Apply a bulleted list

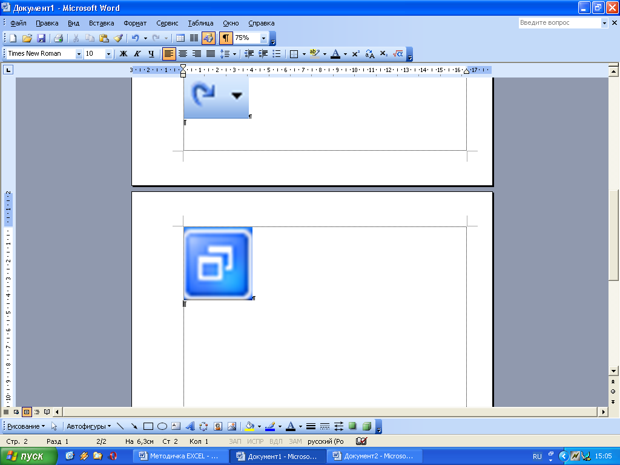tap(277, 54)
